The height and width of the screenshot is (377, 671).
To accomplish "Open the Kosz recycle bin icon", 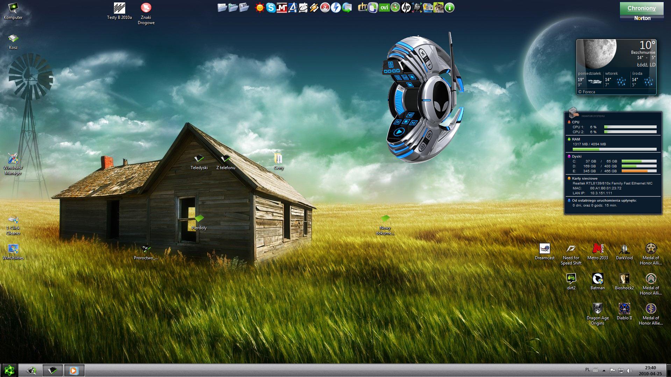I will tap(13, 42).
